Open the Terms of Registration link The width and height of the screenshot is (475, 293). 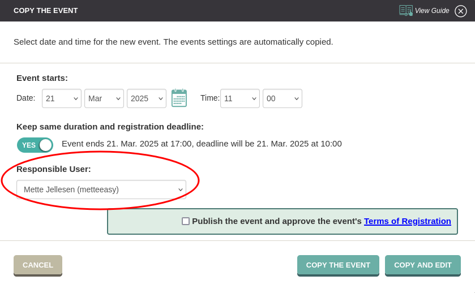408,221
